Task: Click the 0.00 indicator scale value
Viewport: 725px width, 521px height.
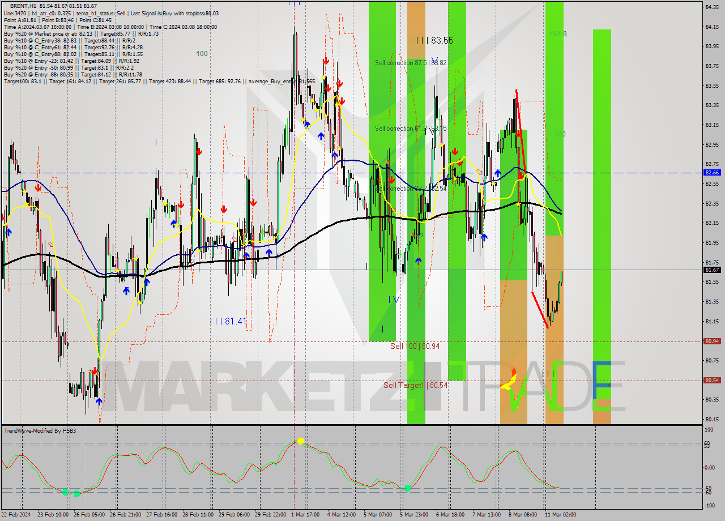Action: point(711,467)
